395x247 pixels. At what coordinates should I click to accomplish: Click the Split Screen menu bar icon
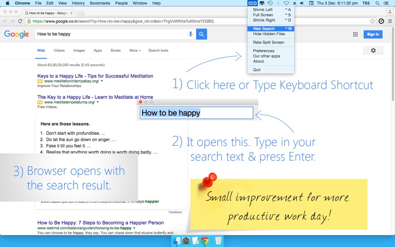tap(252, 3)
